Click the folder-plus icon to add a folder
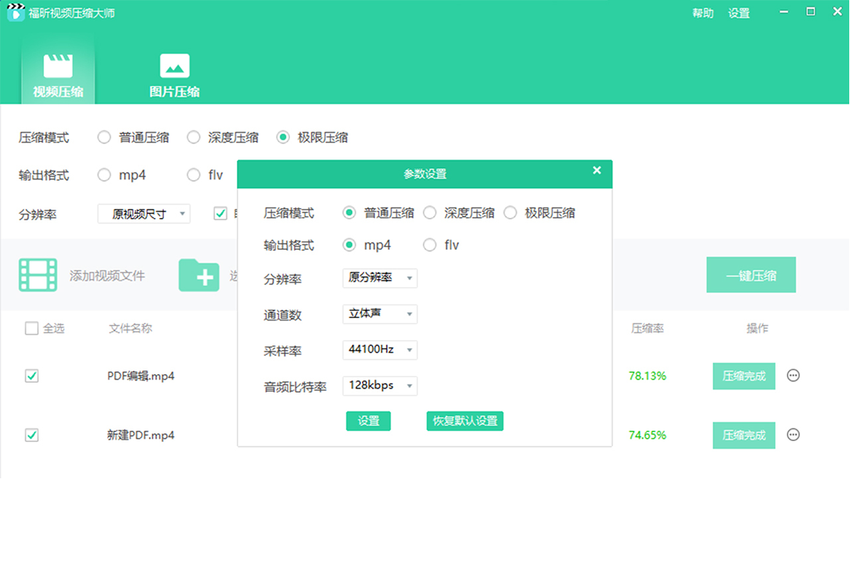850x577 pixels. (199, 276)
